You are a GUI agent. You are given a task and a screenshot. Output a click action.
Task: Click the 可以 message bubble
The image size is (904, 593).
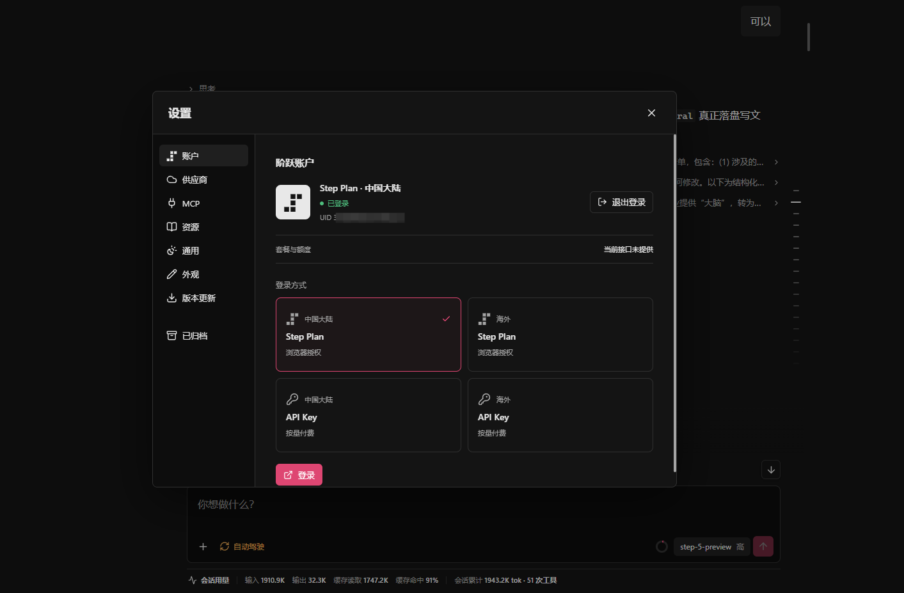pos(761,21)
